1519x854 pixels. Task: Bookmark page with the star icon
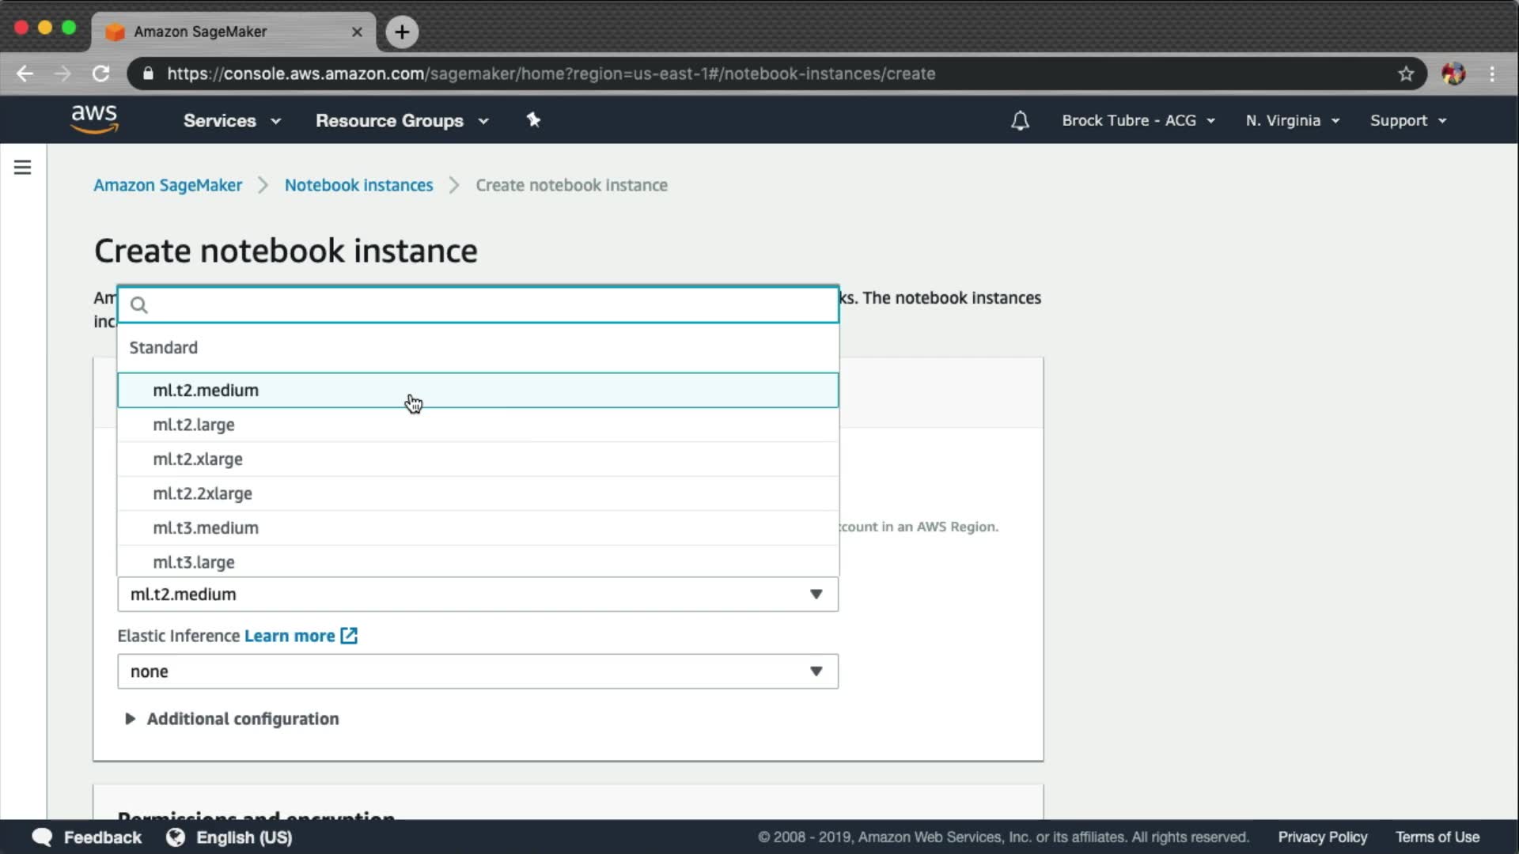(x=1405, y=74)
